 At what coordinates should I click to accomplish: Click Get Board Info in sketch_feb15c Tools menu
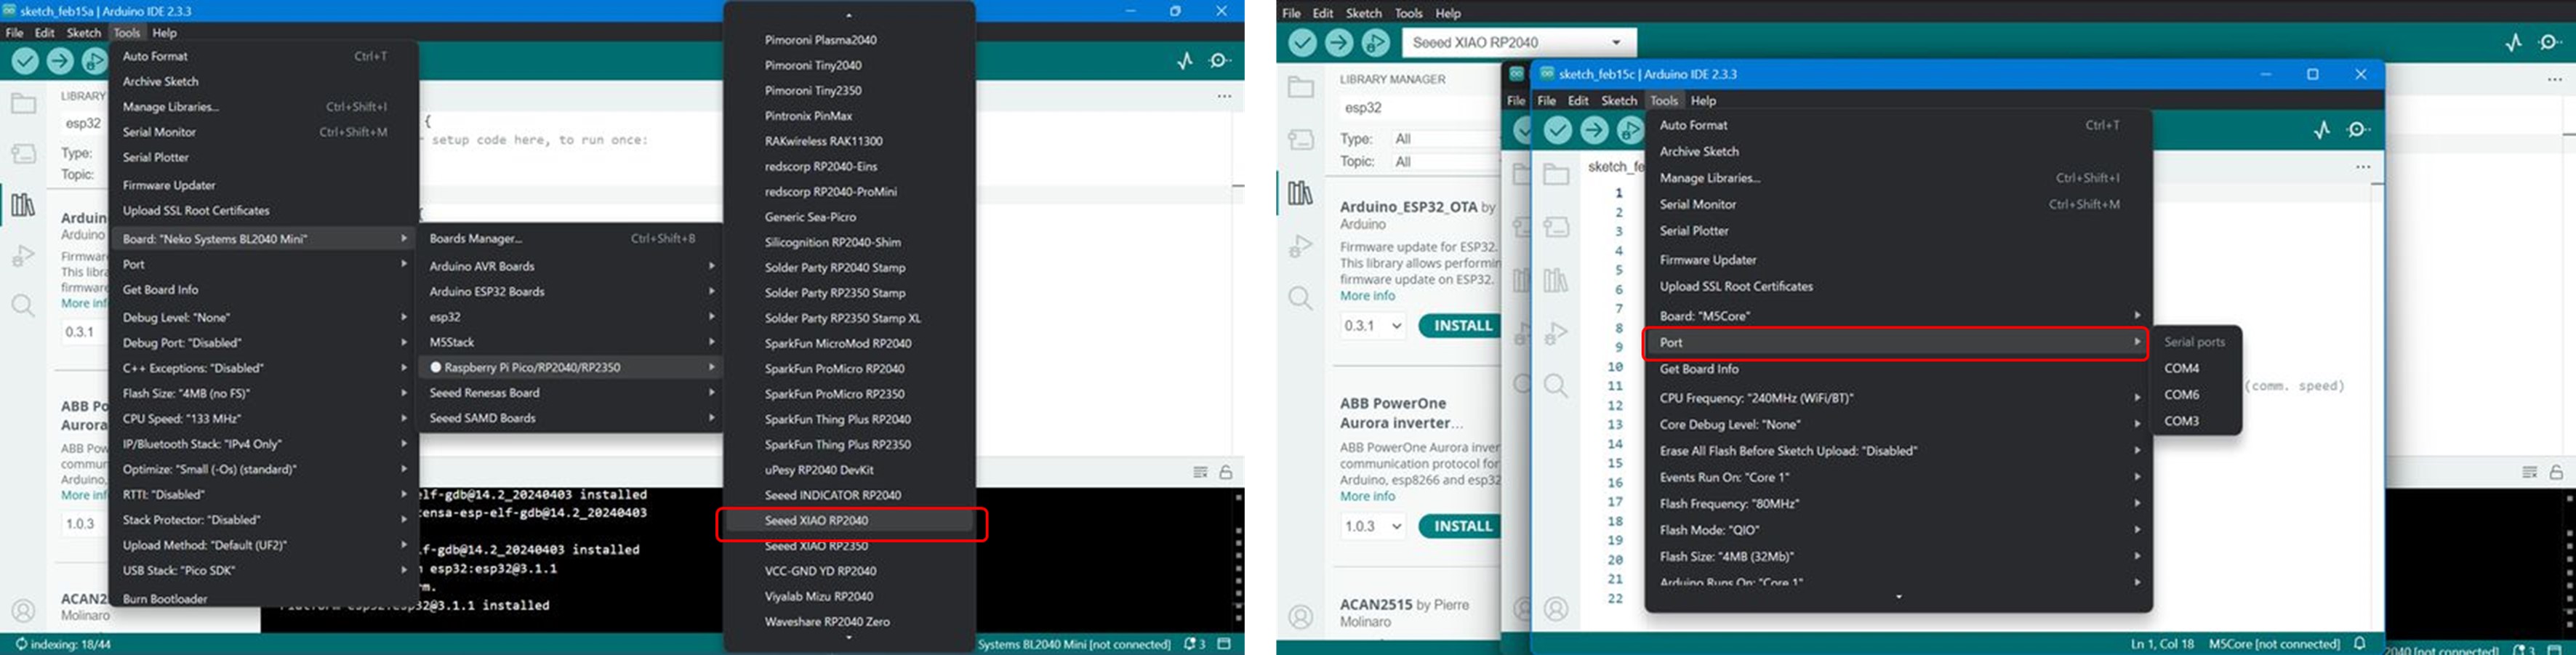point(1899,370)
